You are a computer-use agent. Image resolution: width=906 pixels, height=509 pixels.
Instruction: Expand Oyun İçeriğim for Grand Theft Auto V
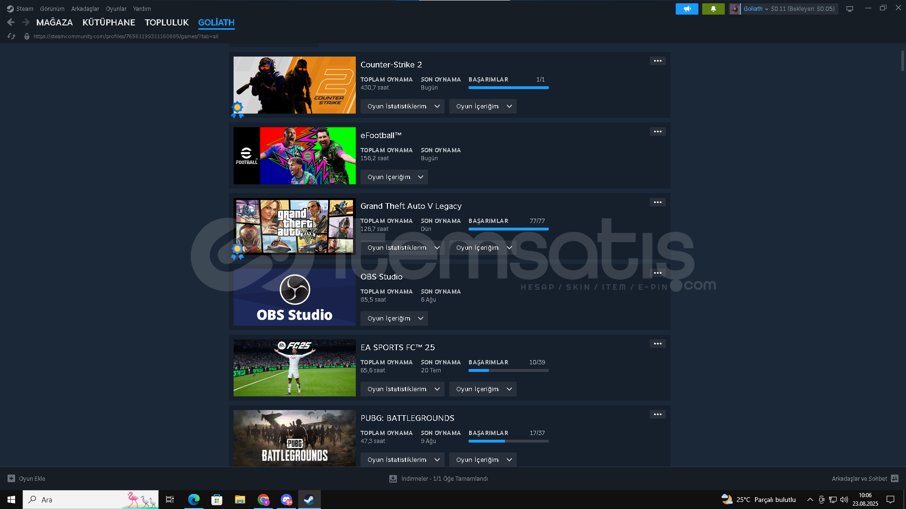click(483, 247)
